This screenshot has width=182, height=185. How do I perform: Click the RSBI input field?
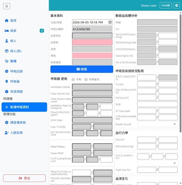click(158, 104)
